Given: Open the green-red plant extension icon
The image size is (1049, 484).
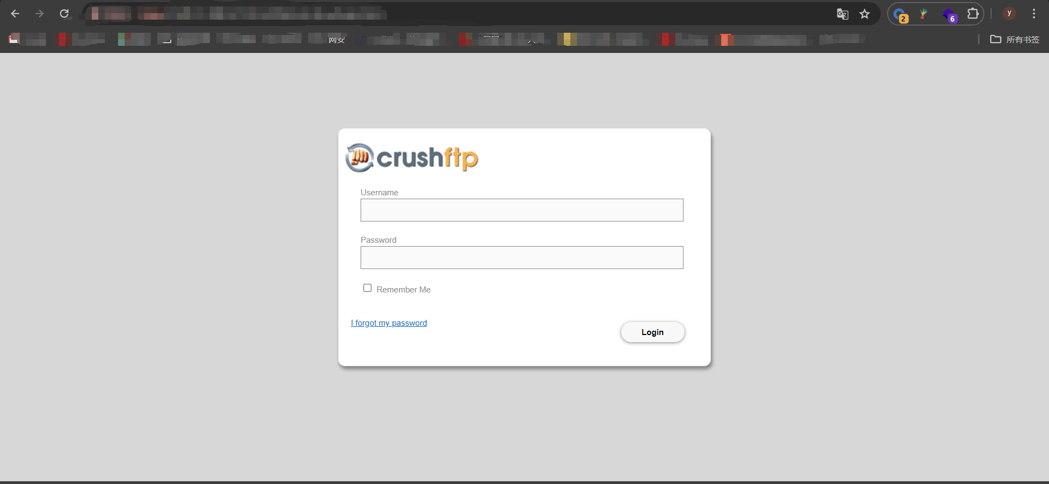Looking at the screenshot, I should [x=923, y=14].
